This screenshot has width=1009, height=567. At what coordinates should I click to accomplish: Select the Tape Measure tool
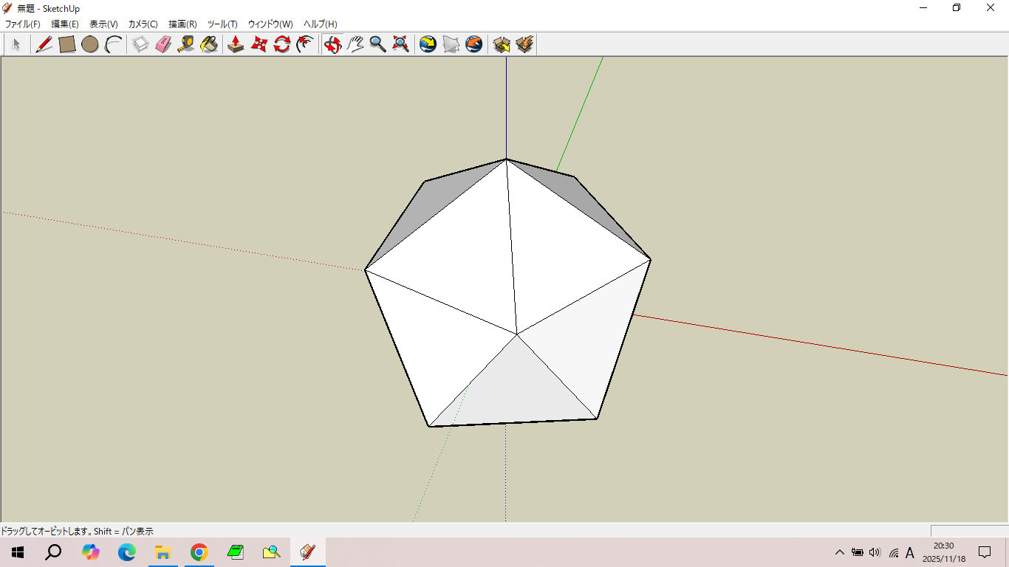[186, 44]
